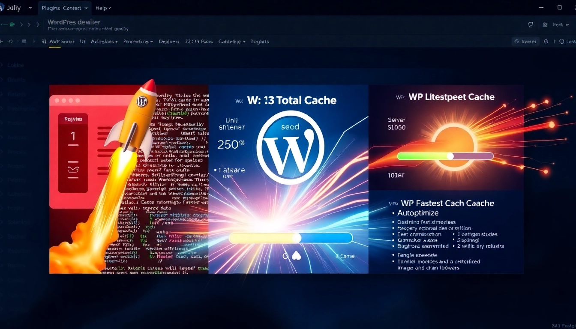576x329 pixels.
Task: Click the 4 Came label
Action: click(x=345, y=256)
